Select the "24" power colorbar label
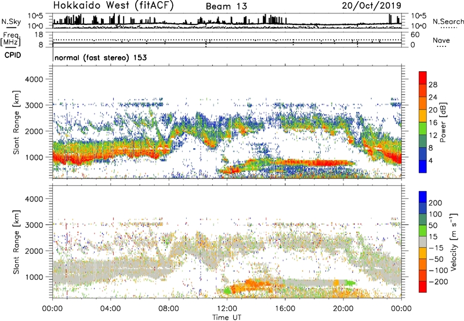The image size is (464, 321). 433,97
